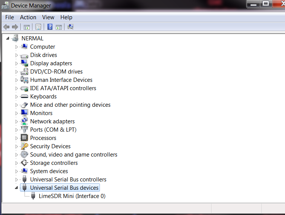Select the NERMAL computer name

(x=32, y=38)
